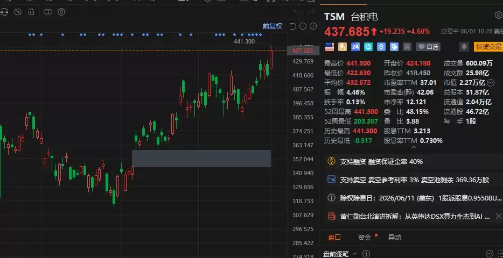
Task: Reset chart zoom with curved arrow icon
Action: click(x=292, y=26)
